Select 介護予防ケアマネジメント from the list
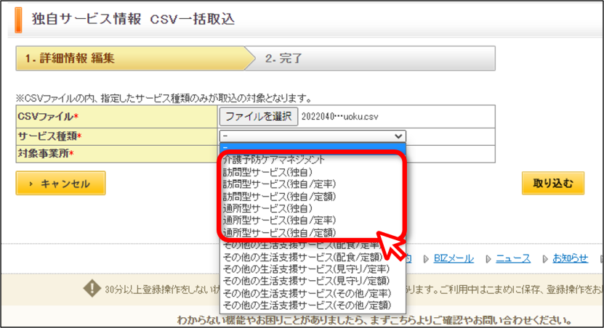 tap(274, 159)
